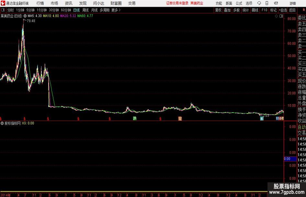306x197 pixels.
Task: Click the 79.48 high price label
Action: (31, 21)
